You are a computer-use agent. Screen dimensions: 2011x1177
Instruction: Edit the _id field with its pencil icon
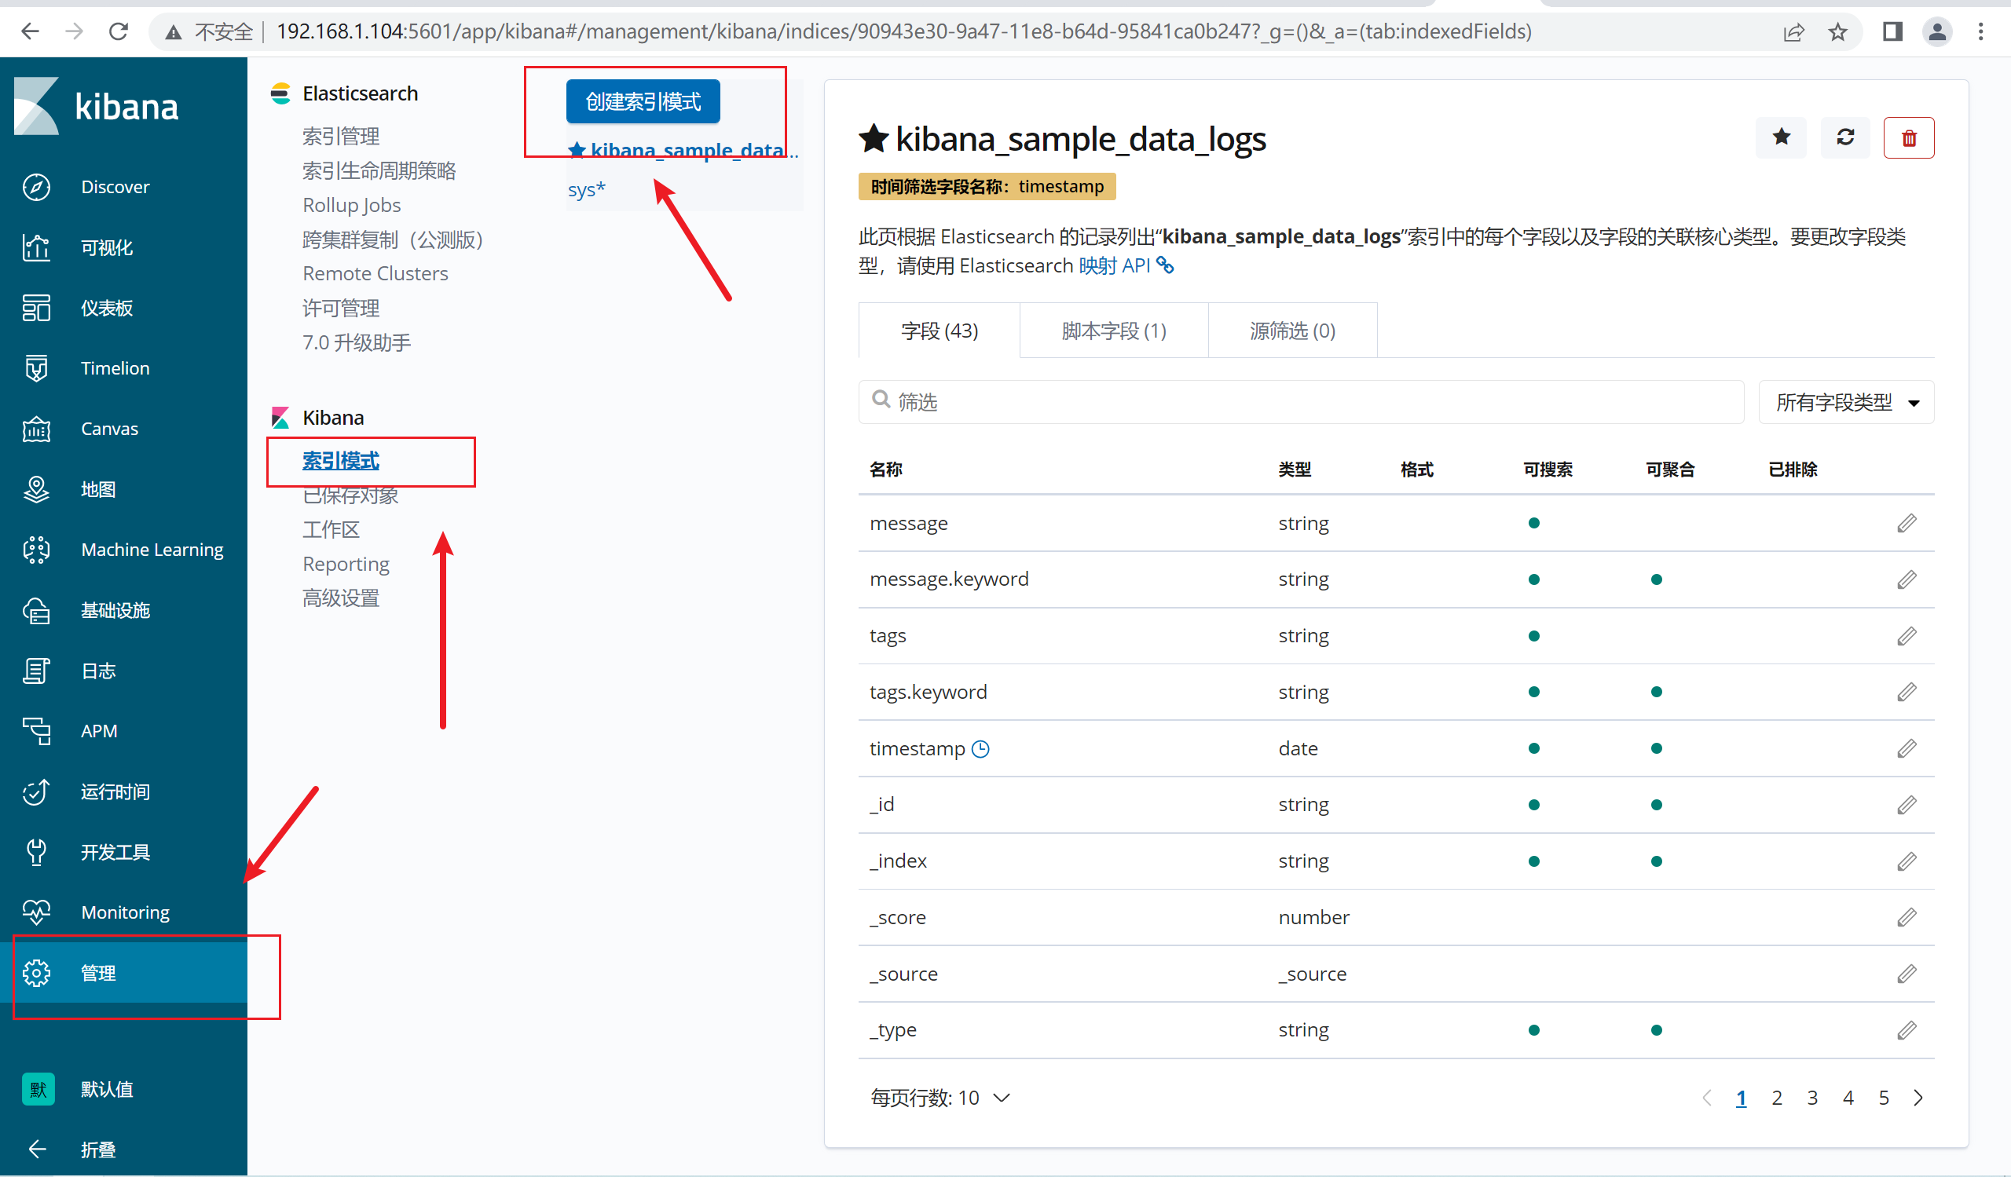1907,805
